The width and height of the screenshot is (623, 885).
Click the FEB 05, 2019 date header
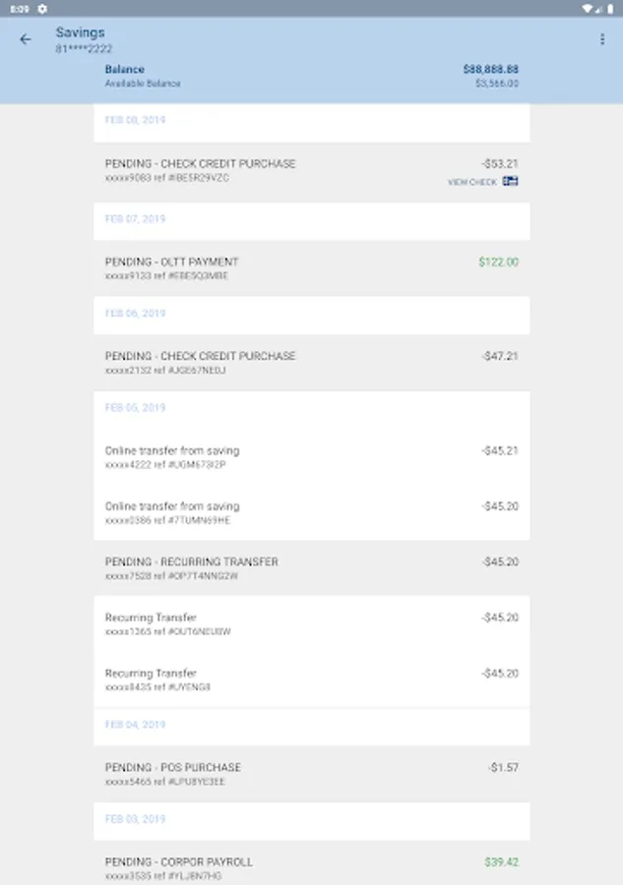click(x=135, y=407)
